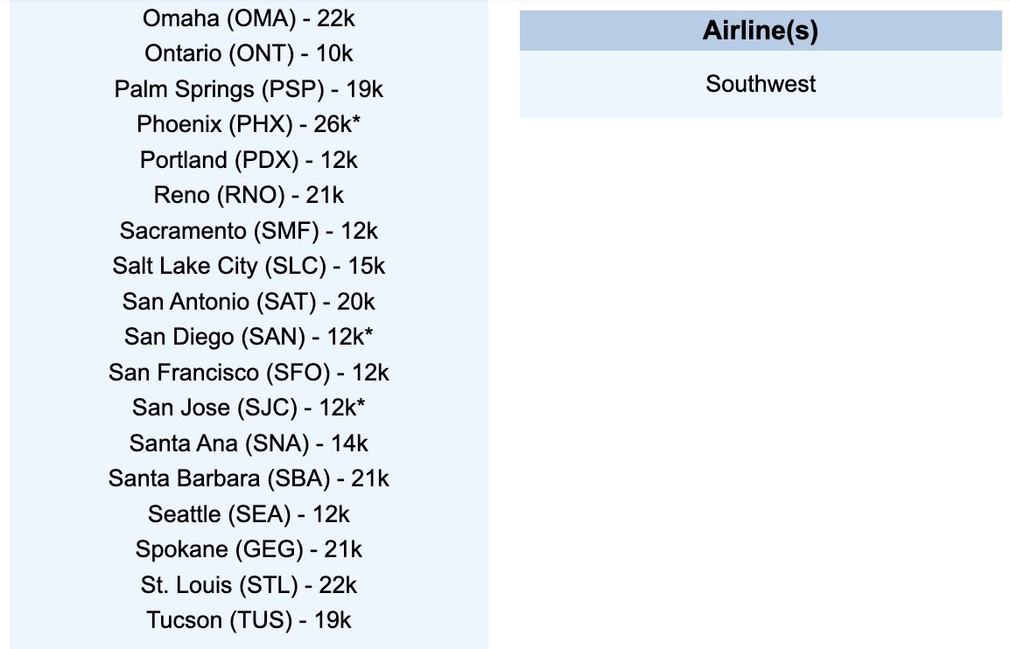Click Santa Ana (SNA) - 14k row

coord(249,443)
